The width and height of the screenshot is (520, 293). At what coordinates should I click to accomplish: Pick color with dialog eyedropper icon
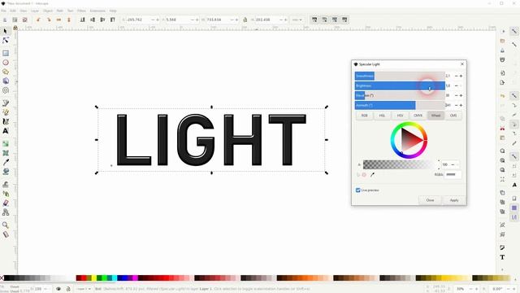click(372, 175)
